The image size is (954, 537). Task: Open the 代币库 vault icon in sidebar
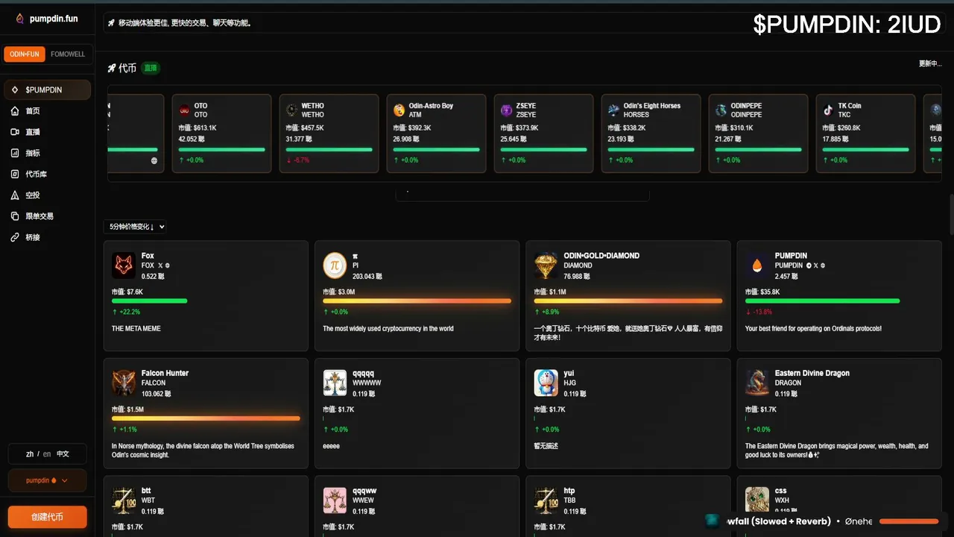point(15,174)
